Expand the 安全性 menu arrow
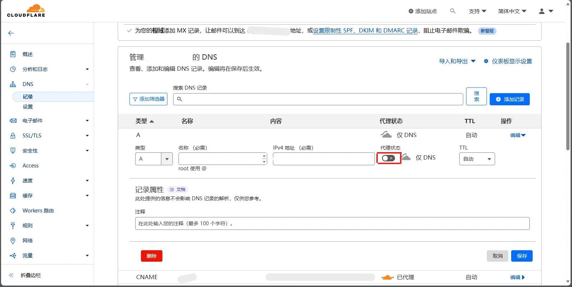The height and width of the screenshot is (287, 572). tap(87, 151)
